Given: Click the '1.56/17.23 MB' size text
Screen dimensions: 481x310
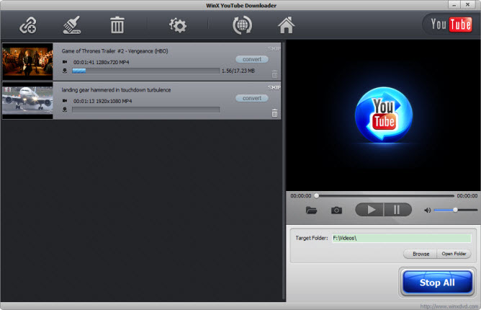Looking at the screenshot, I should (x=238, y=71).
